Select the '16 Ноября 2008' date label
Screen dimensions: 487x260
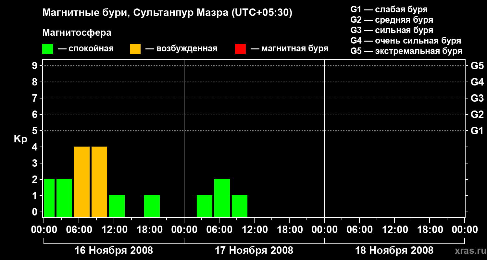click(x=114, y=251)
